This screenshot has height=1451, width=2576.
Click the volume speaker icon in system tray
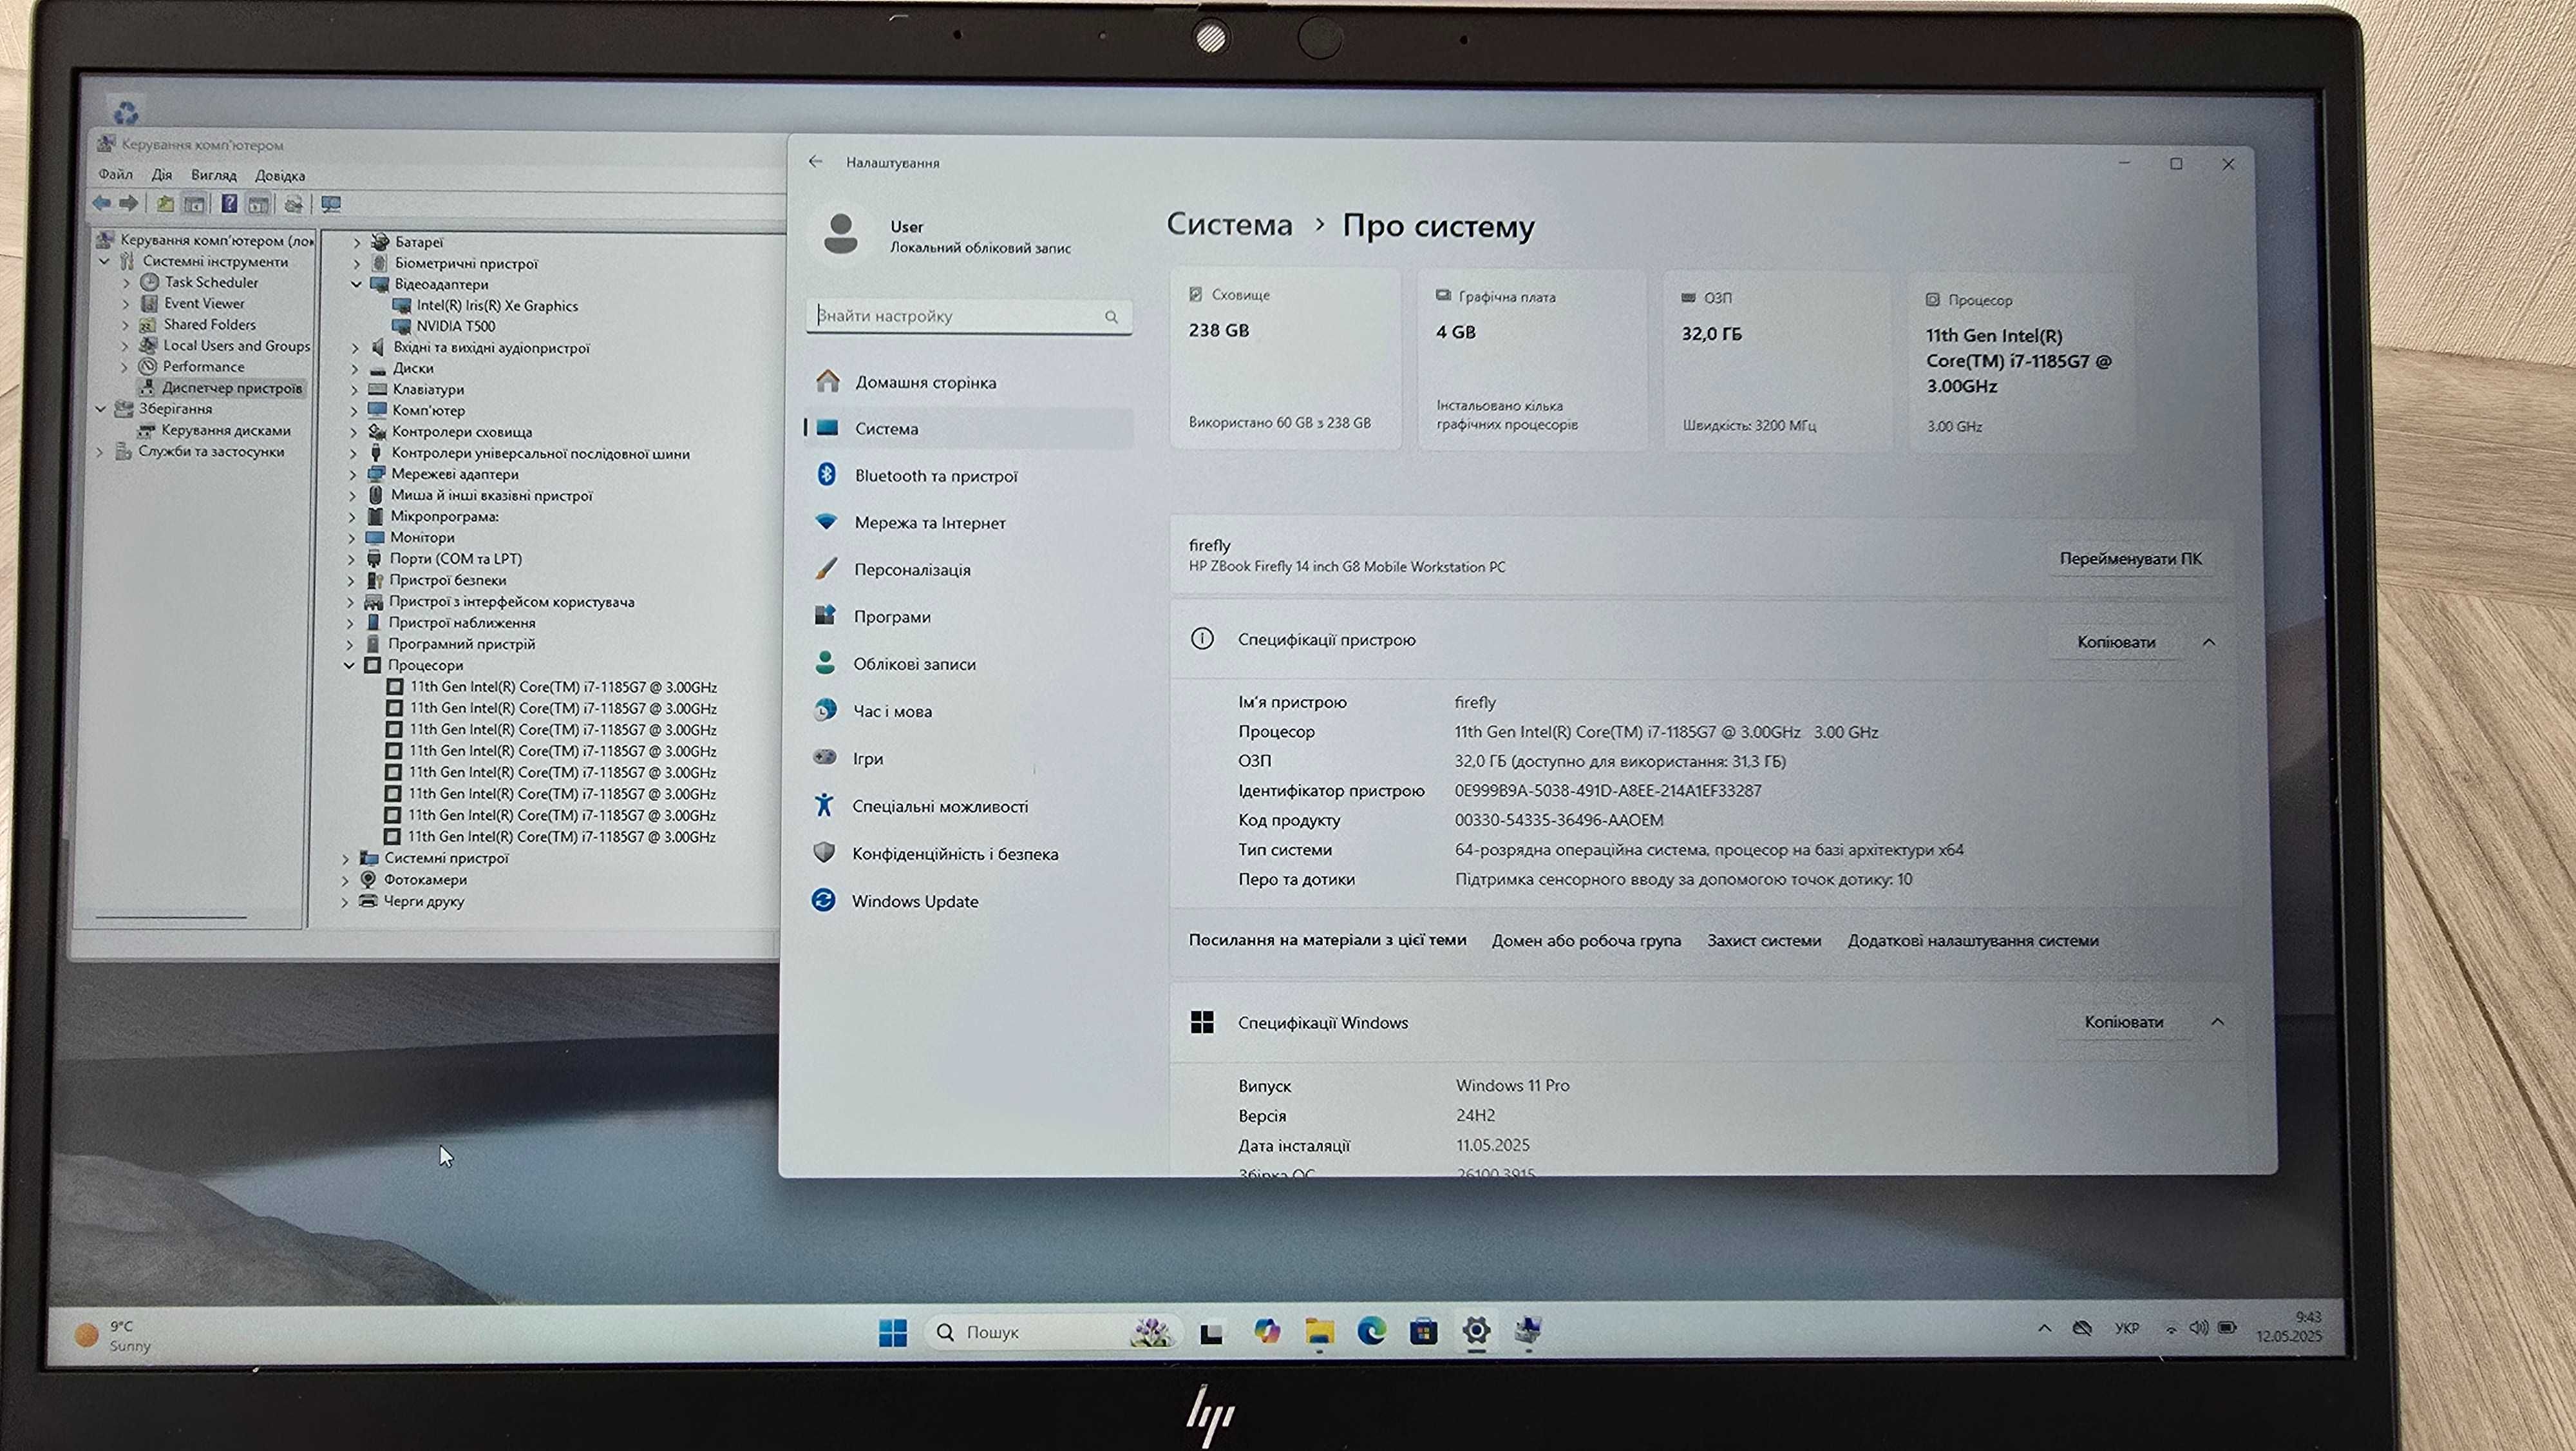pos(2197,1328)
